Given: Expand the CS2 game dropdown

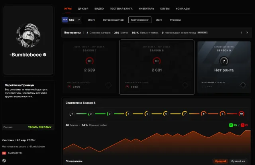Looking at the screenshot, I should click(72, 20).
